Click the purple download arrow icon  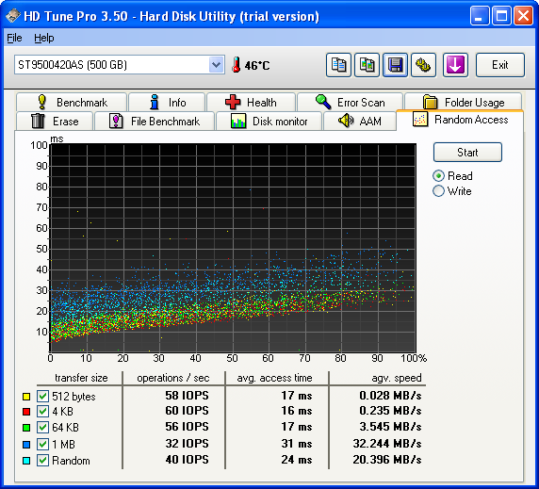[x=455, y=65]
